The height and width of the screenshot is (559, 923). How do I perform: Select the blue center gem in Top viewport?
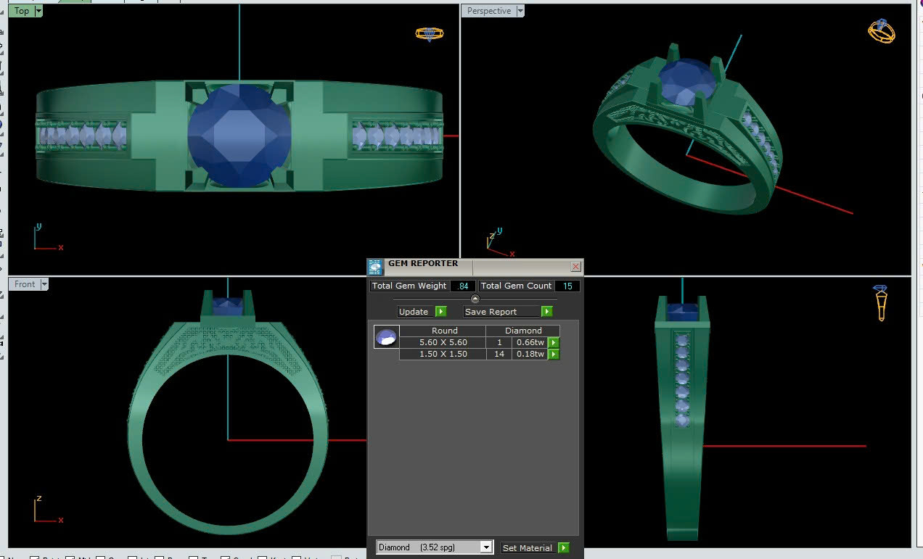[x=239, y=136]
